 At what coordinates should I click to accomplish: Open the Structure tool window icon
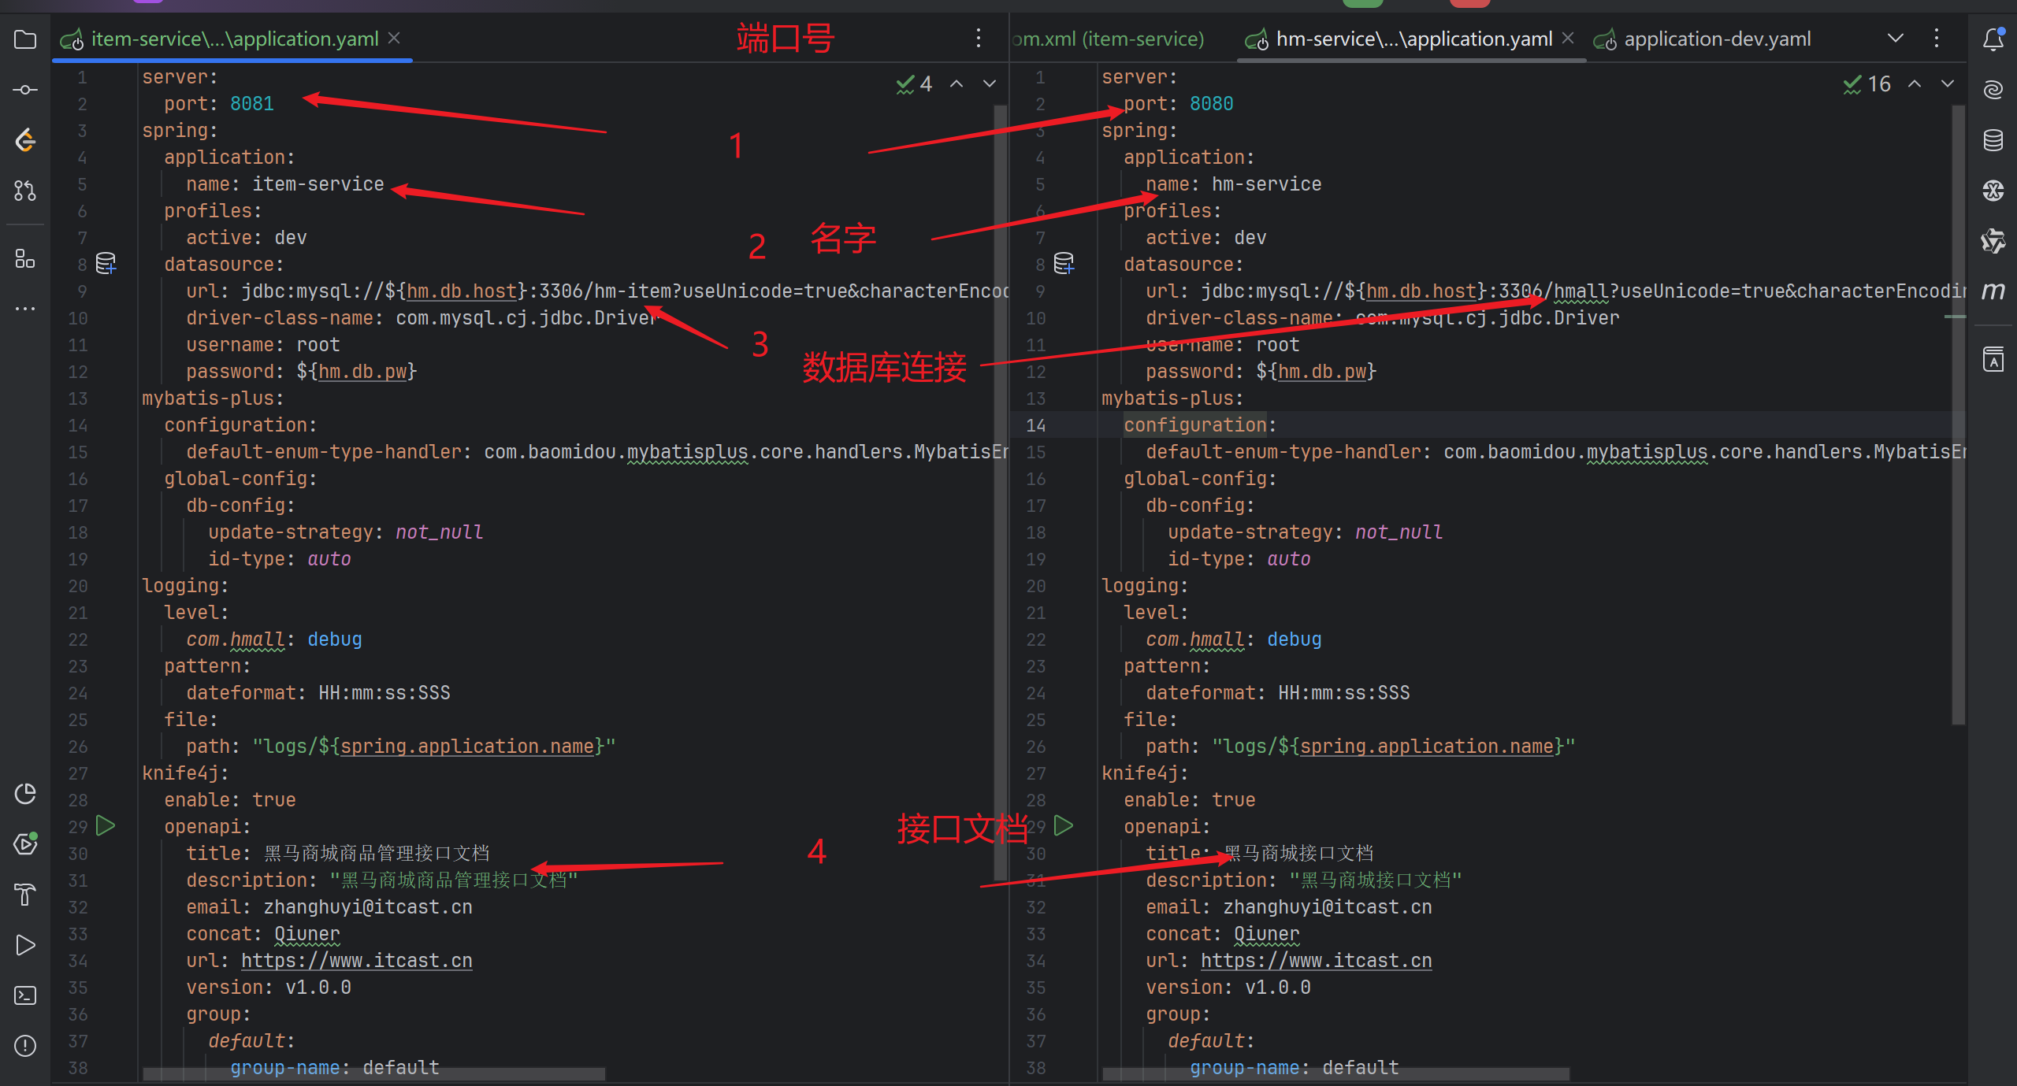coord(25,258)
